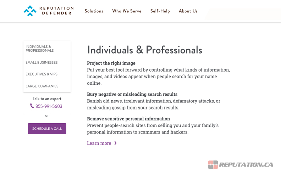This screenshot has width=281, height=175.
Task: Select the Small Businesses sidebar item
Action: tap(42, 63)
